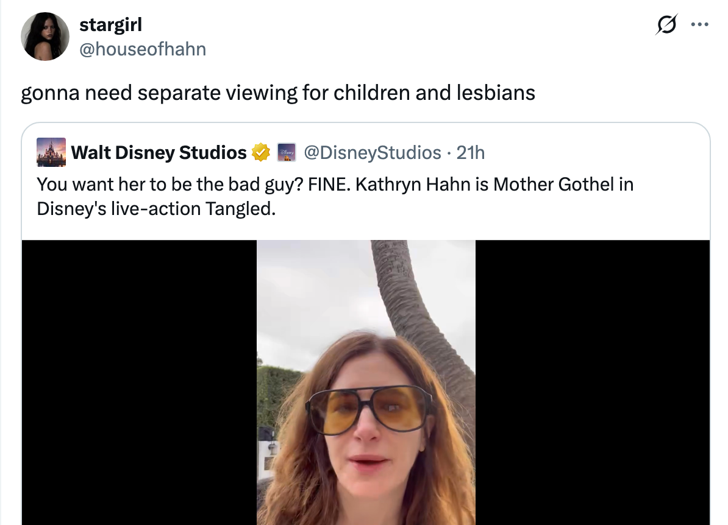Click the "gonna need separate viewing" post text
Viewport: 728px width, 525px height.
click(278, 93)
